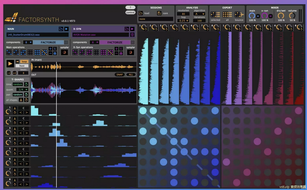Toggle the ALL button above OUT waveform

click(131, 75)
